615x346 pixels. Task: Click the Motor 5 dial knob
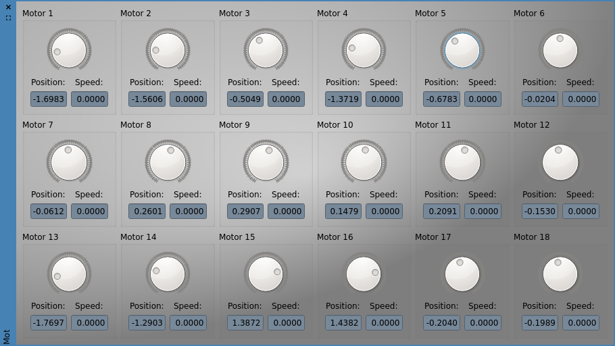point(462,50)
